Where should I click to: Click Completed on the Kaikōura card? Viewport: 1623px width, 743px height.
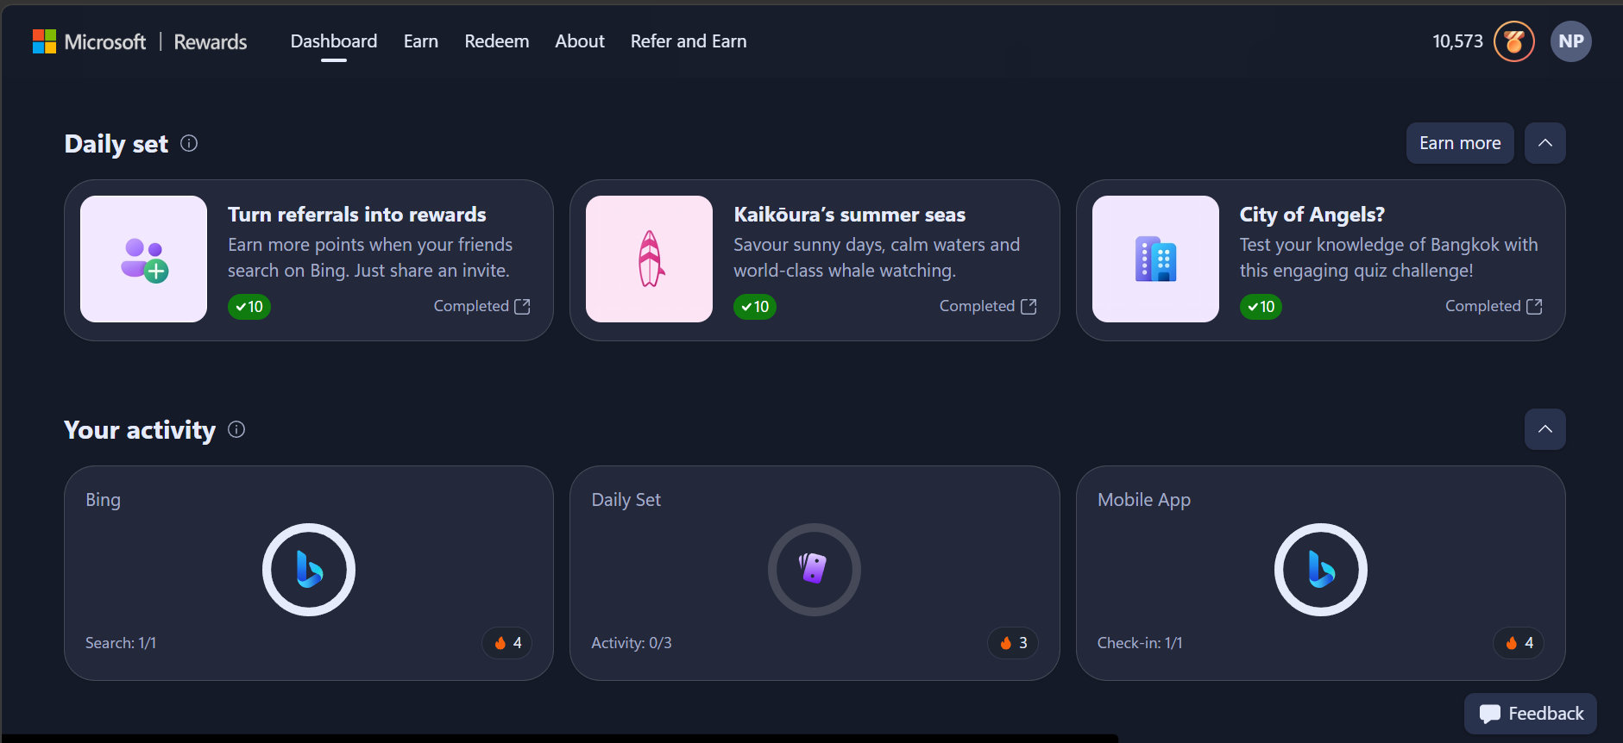click(x=977, y=306)
